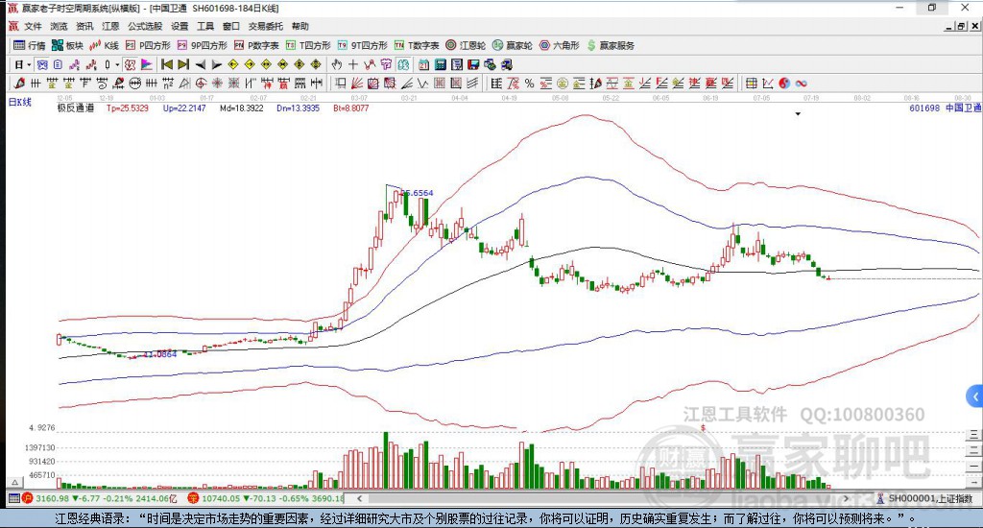Click the Shenzhen index 10740.05 status entry
Screen dimensions: 983x528
click(266, 498)
